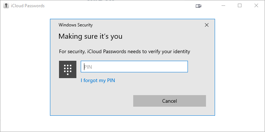Minimize the iCloud Passwords window
Screen dimensions: 265x132
(x=223, y=5)
